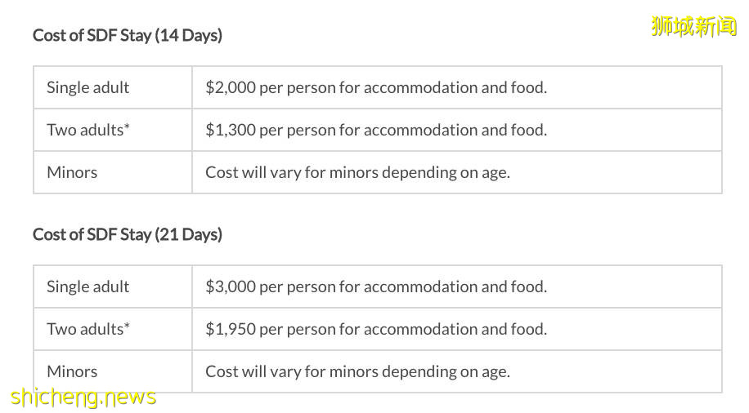Click the 'Cost of SDF Stay (21 Days)' heading
Image resolution: width=749 pixels, height=413 pixels.
(x=127, y=234)
